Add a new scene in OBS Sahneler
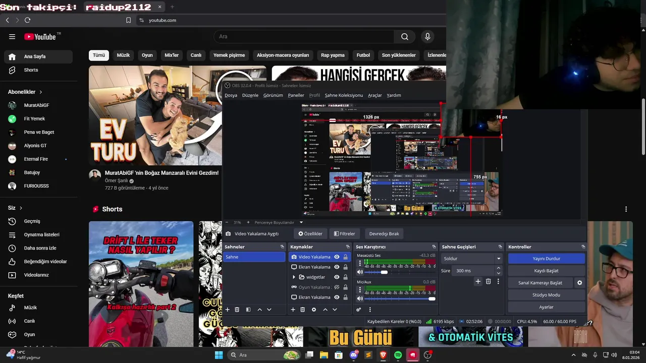The width and height of the screenshot is (646, 363). (x=227, y=310)
